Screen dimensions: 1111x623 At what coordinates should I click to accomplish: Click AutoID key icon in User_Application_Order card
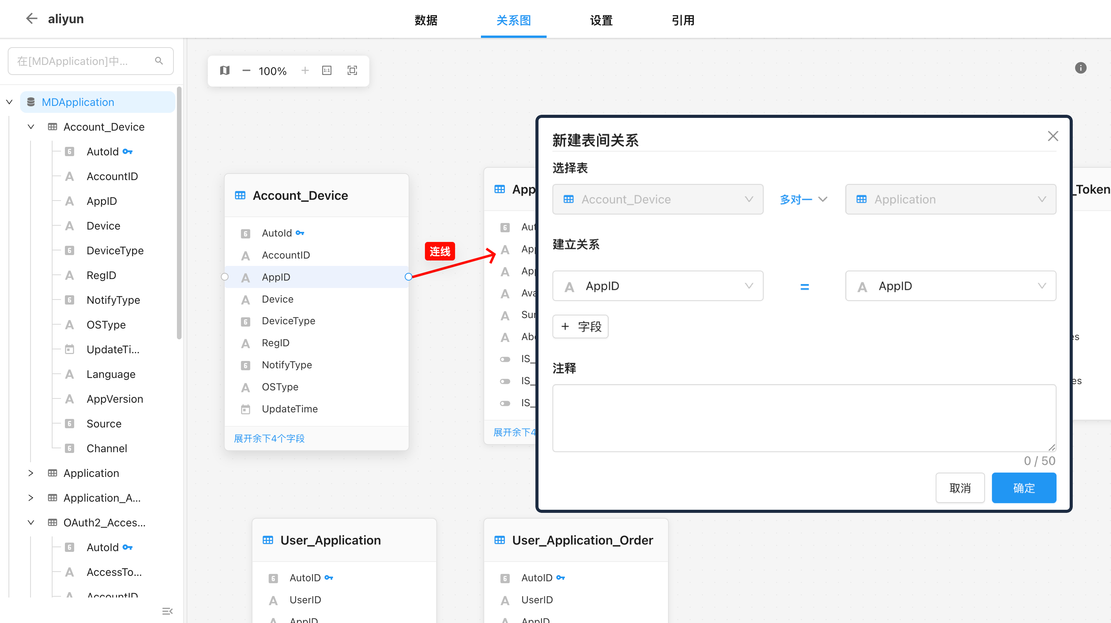(560, 577)
